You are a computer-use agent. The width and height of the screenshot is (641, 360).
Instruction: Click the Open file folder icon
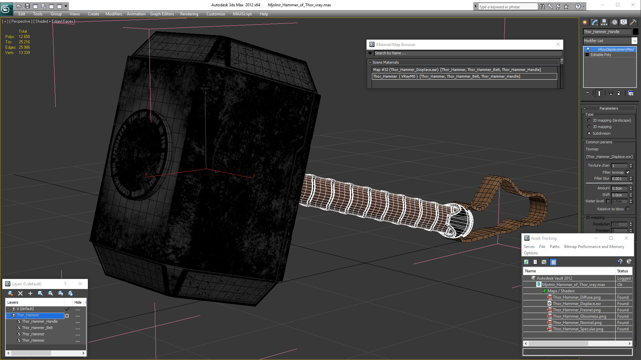19,6
